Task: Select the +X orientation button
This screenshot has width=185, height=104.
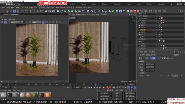Action: (x=148, y=76)
